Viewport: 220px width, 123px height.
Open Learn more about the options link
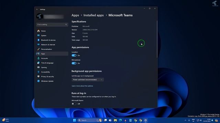(82, 86)
